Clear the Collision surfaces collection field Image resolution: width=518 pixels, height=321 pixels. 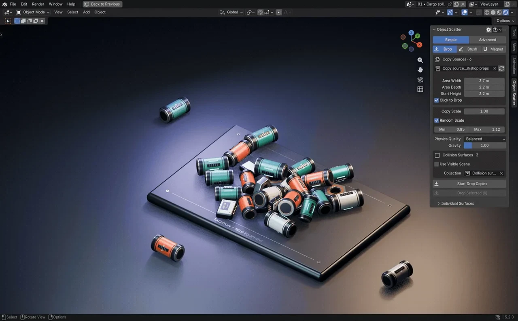[501, 173]
